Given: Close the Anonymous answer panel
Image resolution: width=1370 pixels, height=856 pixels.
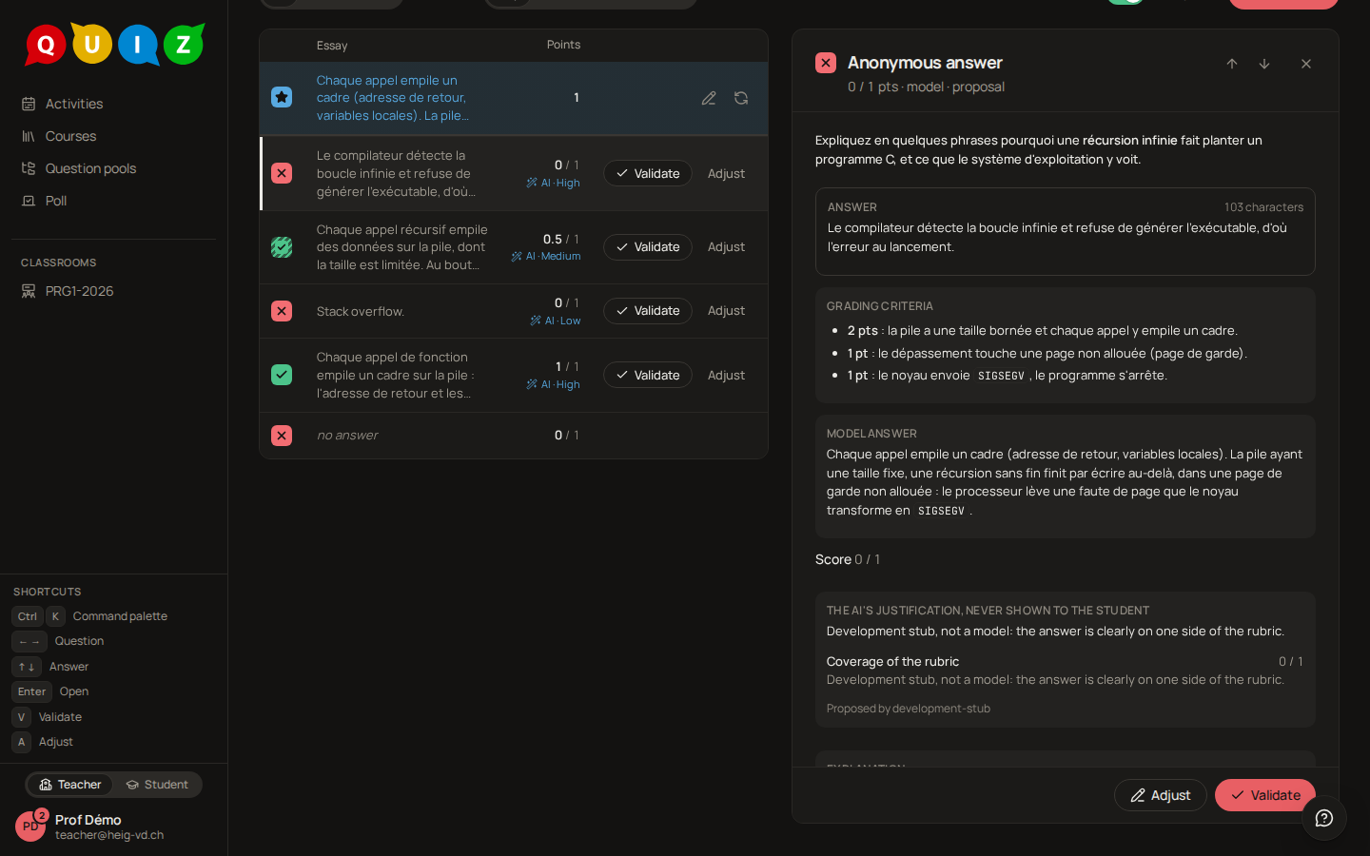Looking at the screenshot, I should coord(1306,64).
